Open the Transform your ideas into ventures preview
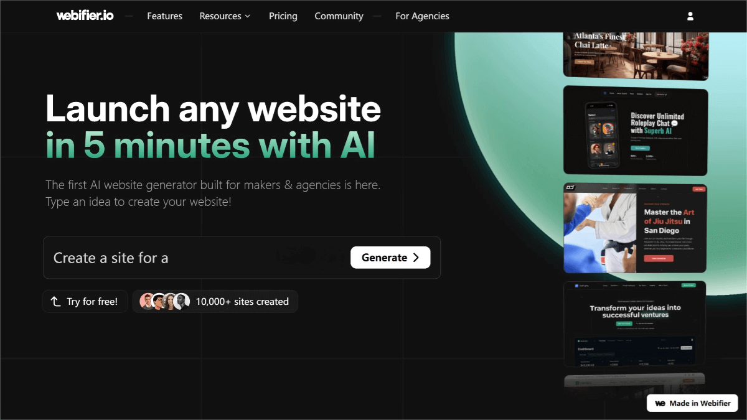Viewport: 747px width, 420px height. point(636,324)
